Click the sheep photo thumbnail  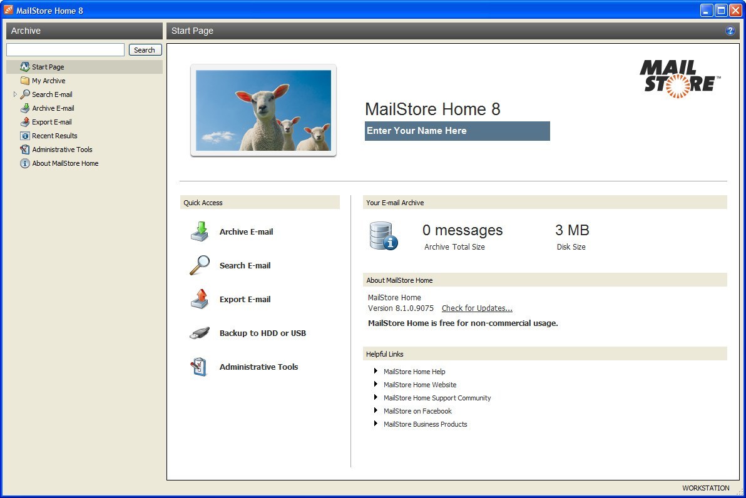(263, 109)
